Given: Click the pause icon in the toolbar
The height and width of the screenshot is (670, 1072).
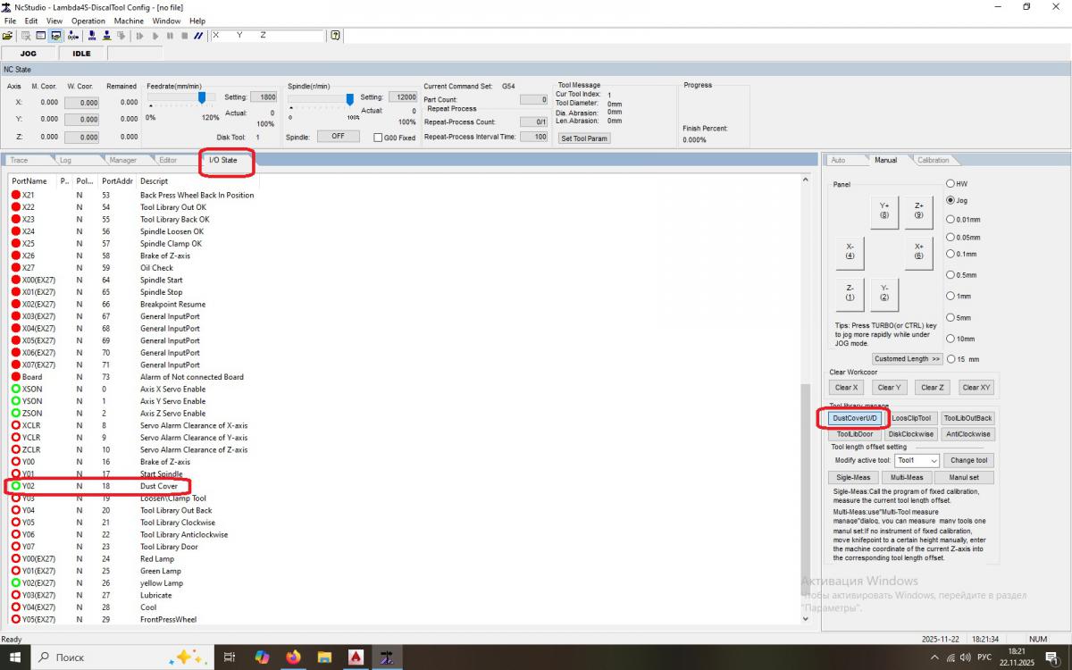Looking at the screenshot, I should click(x=170, y=36).
